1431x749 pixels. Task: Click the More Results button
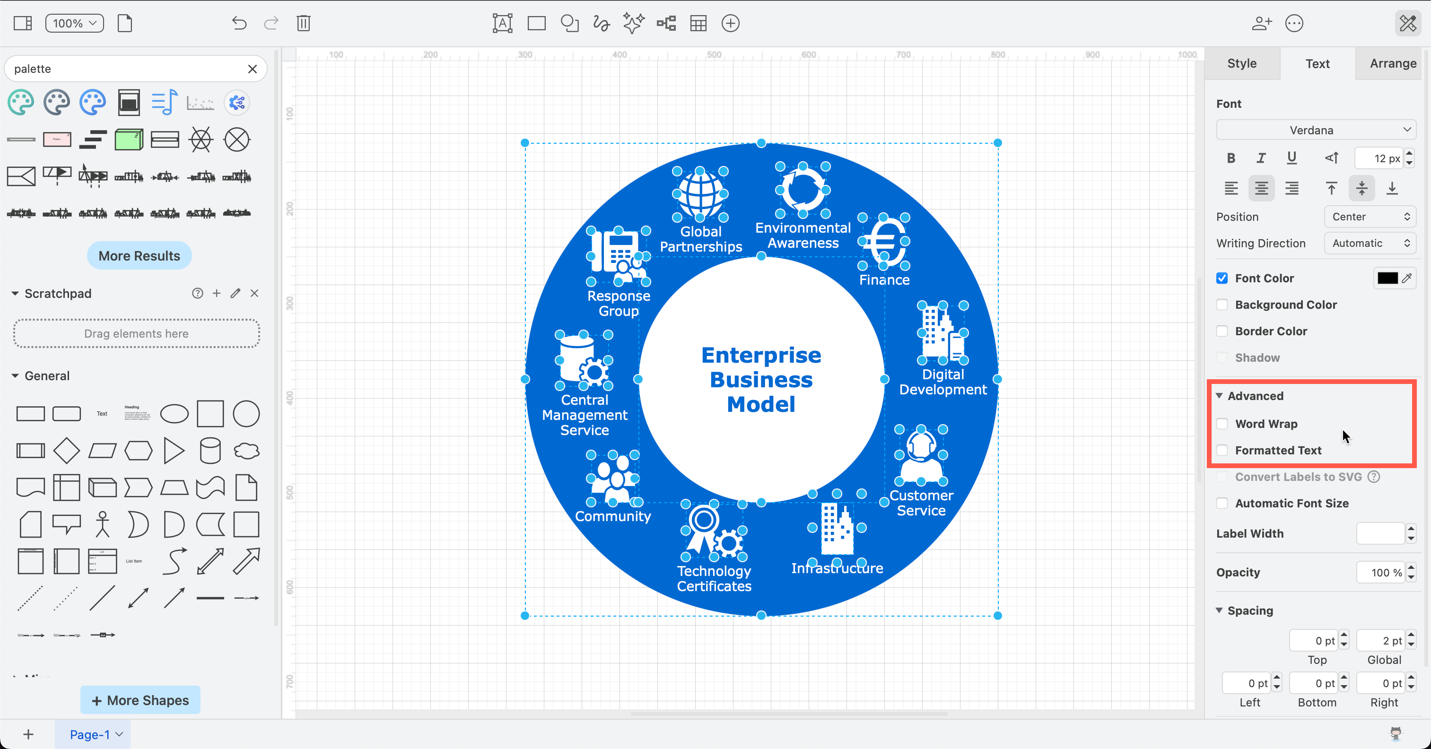point(140,256)
